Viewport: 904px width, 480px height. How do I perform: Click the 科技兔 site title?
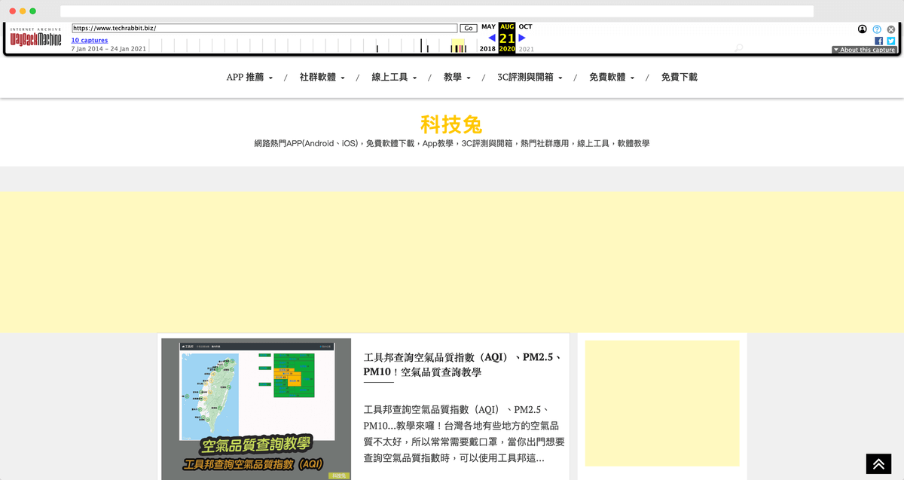451,124
